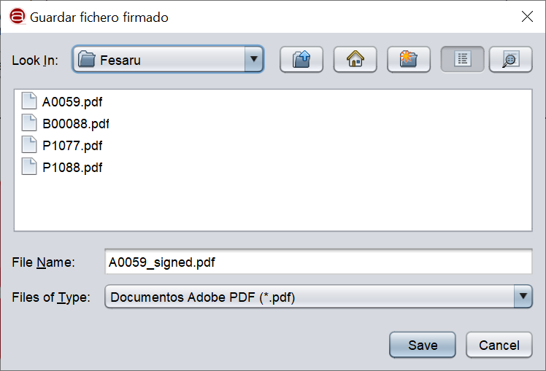
Task: Select the P1088.pdf entry
Action: pyautogui.click(x=62, y=167)
